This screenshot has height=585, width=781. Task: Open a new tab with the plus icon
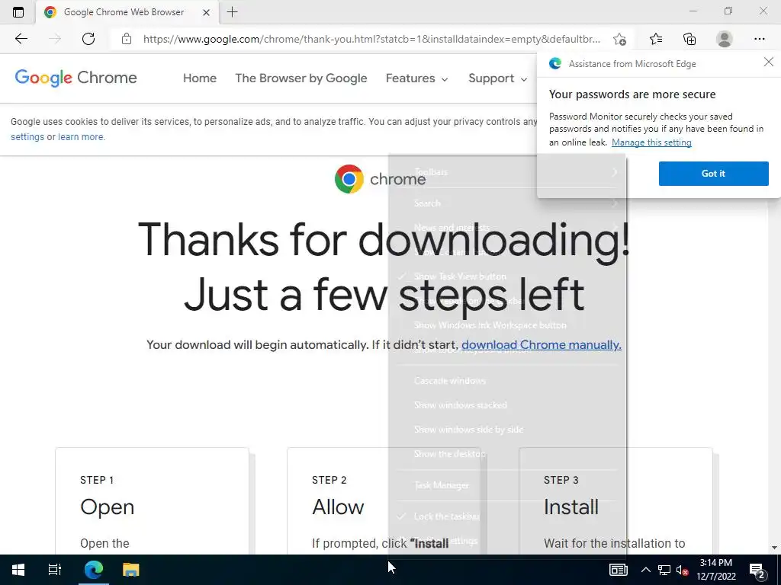pyautogui.click(x=232, y=12)
